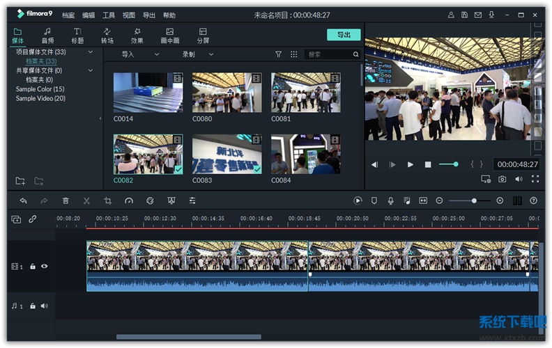Image resolution: width=552 pixels, height=348 pixels.
Task: Mute audio track 1 speaker icon
Action: click(45, 306)
